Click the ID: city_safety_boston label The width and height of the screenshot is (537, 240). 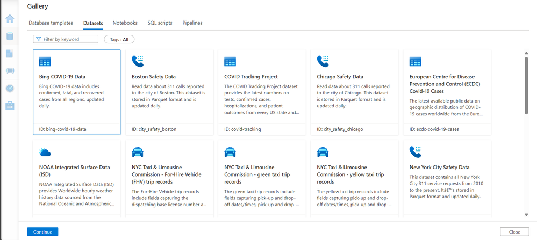(x=154, y=129)
